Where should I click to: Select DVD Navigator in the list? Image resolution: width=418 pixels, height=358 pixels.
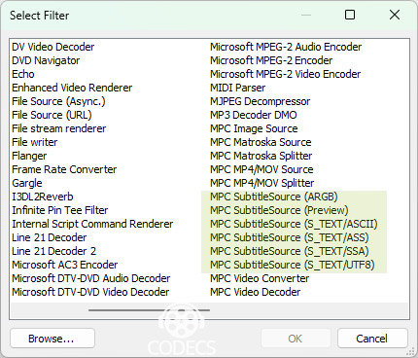[46, 60]
